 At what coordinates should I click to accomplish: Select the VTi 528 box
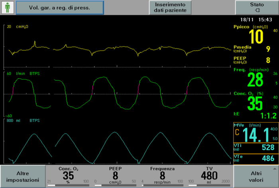(x=255, y=148)
